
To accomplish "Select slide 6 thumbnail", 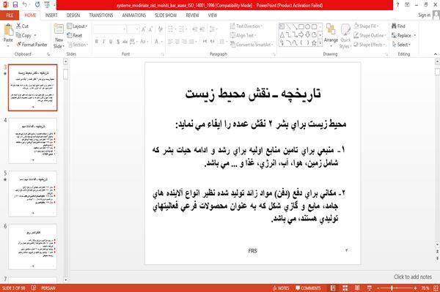I will (33, 247).
